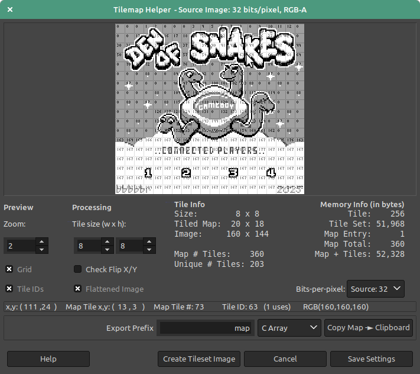Click player number 1 in the preview
This screenshot has height=374, width=420.
click(x=148, y=173)
